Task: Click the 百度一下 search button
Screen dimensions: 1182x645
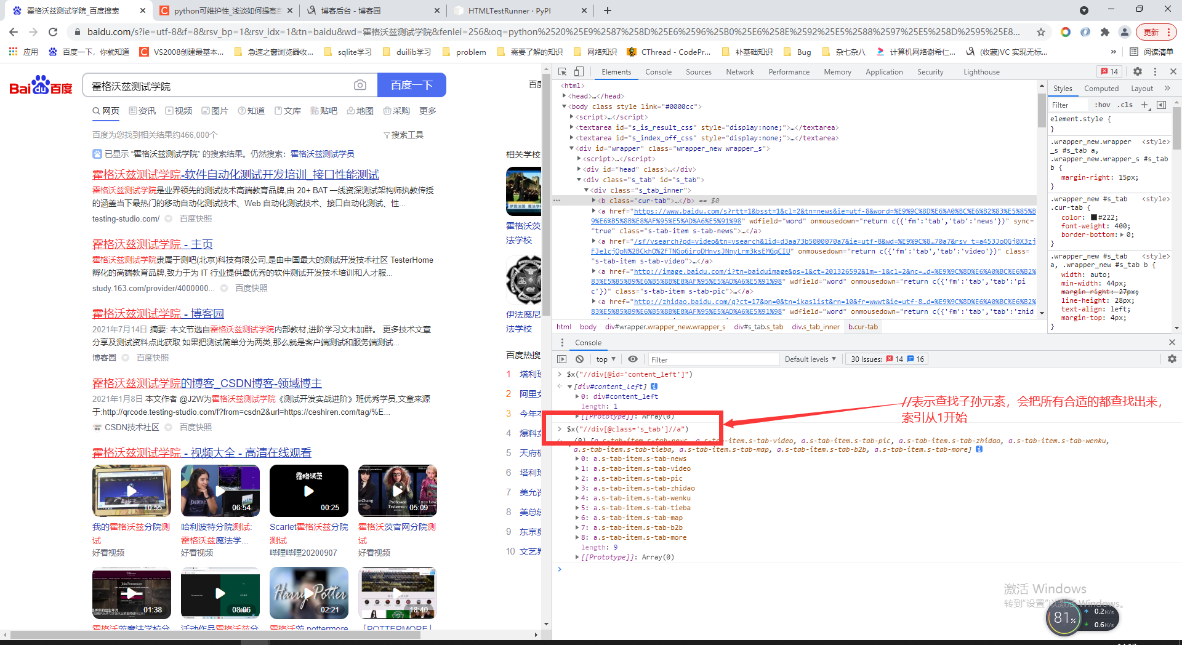Action: [x=411, y=85]
